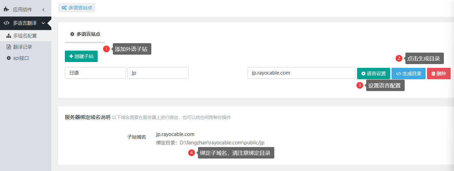The image size is (454, 171).
Task: Click the puzzle piece icon beside 应用插件
Action: pos(6,9)
